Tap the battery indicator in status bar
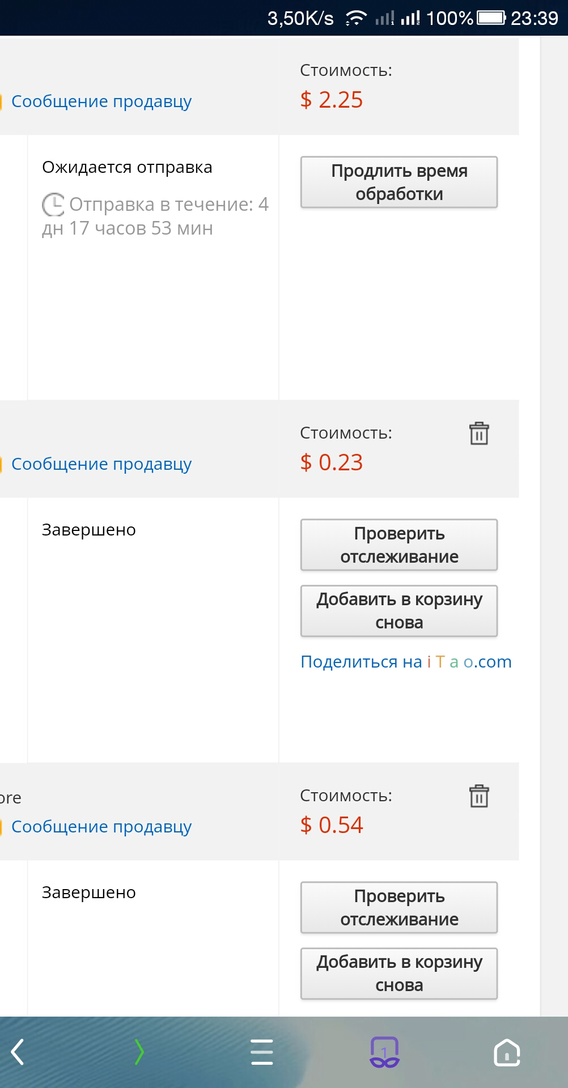Image resolution: width=568 pixels, height=1088 pixels. [491, 18]
